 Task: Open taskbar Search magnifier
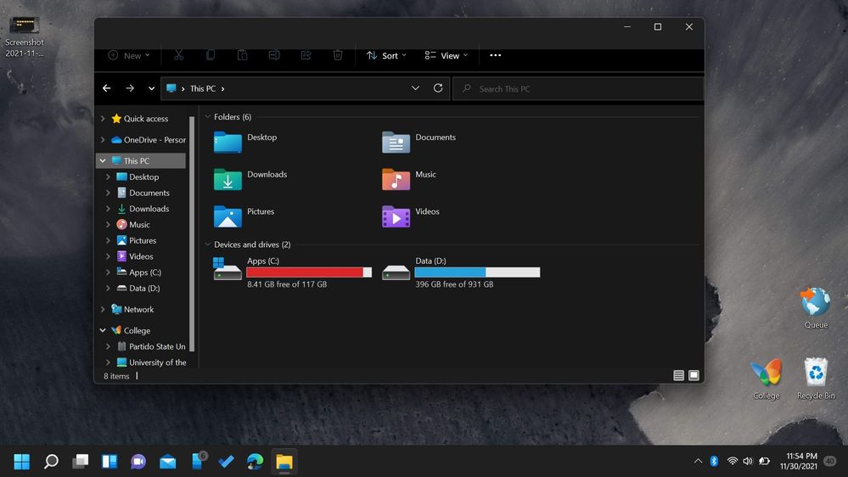51,462
